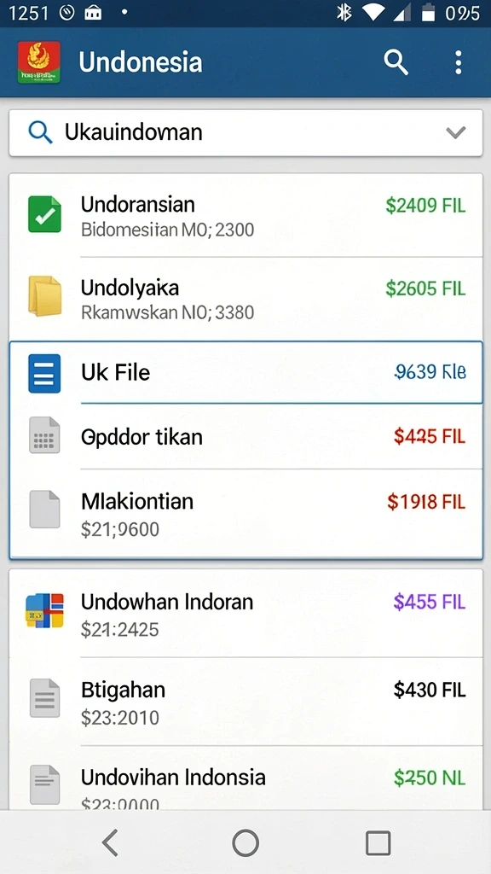Image resolution: width=491 pixels, height=874 pixels.
Task: Focus the Ukauindoman search field
Action: click(245, 132)
